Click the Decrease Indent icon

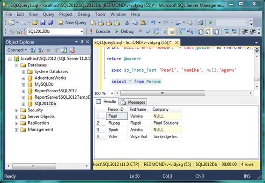pyautogui.click(x=245, y=32)
